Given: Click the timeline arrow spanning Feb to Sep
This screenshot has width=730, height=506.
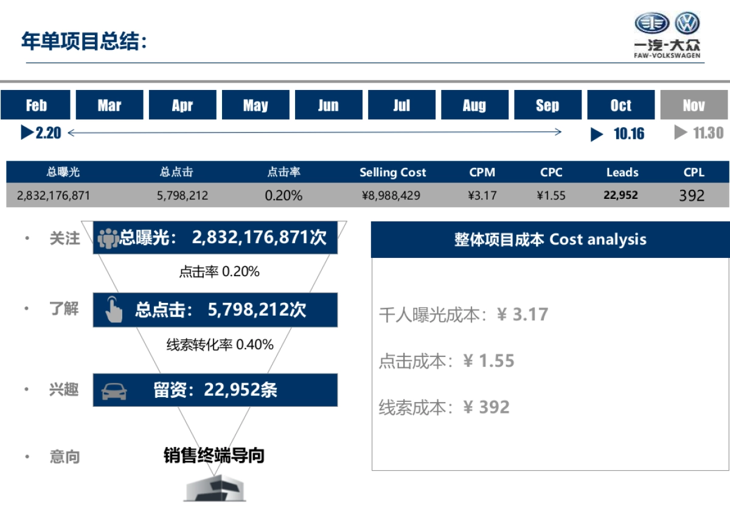Looking at the screenshot, I should (x=316, y=131).
